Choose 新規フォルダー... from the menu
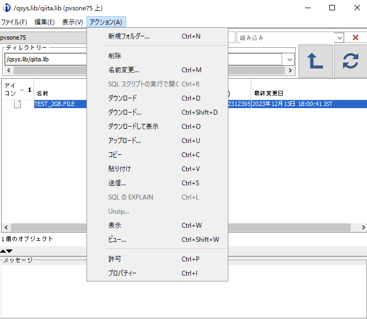 157,36
